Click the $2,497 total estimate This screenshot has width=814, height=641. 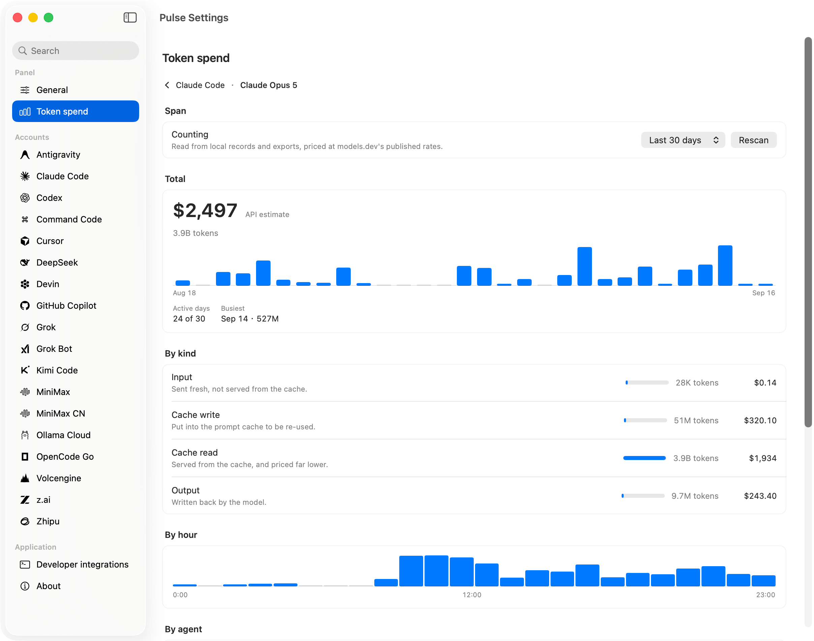(x=205, y=210)
